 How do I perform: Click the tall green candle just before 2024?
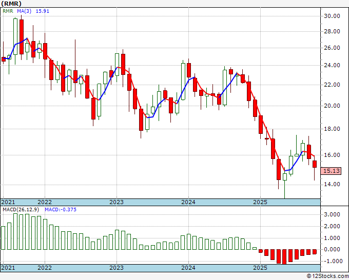tap(183, 82)
